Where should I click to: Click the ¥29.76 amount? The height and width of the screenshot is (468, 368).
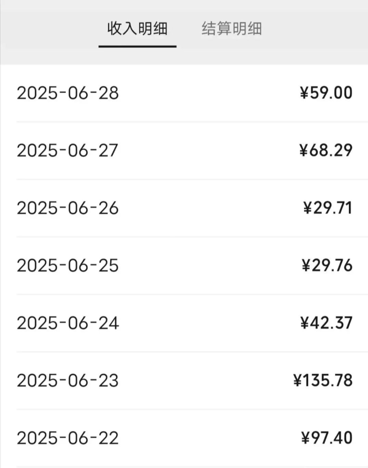coord(327,266)
